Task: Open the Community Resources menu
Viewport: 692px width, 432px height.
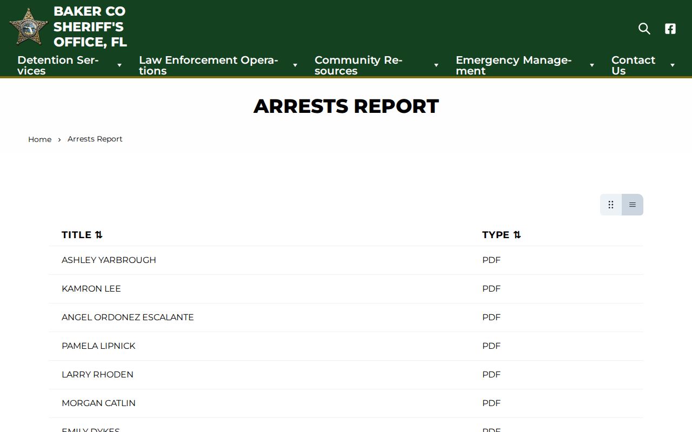Action: click(358, 65)
